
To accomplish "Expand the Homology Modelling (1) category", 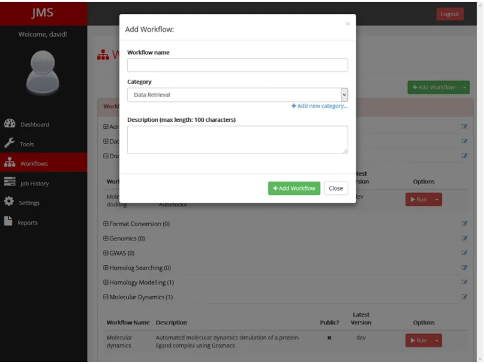I will (x=106, y=282).
